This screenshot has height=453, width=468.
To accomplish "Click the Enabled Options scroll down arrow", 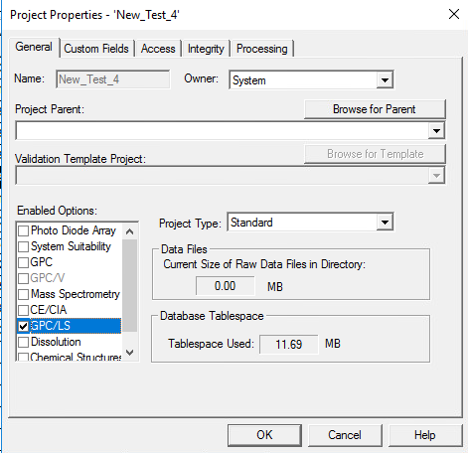I will pos(130,353).
